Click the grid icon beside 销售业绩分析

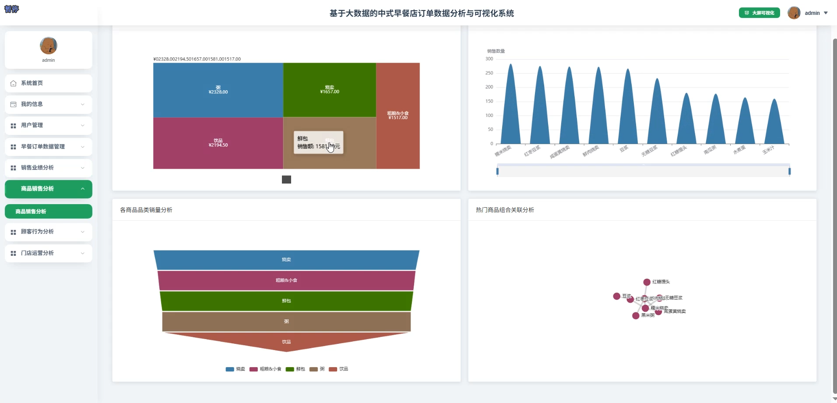pyautogui.click(x=13, y=168)
